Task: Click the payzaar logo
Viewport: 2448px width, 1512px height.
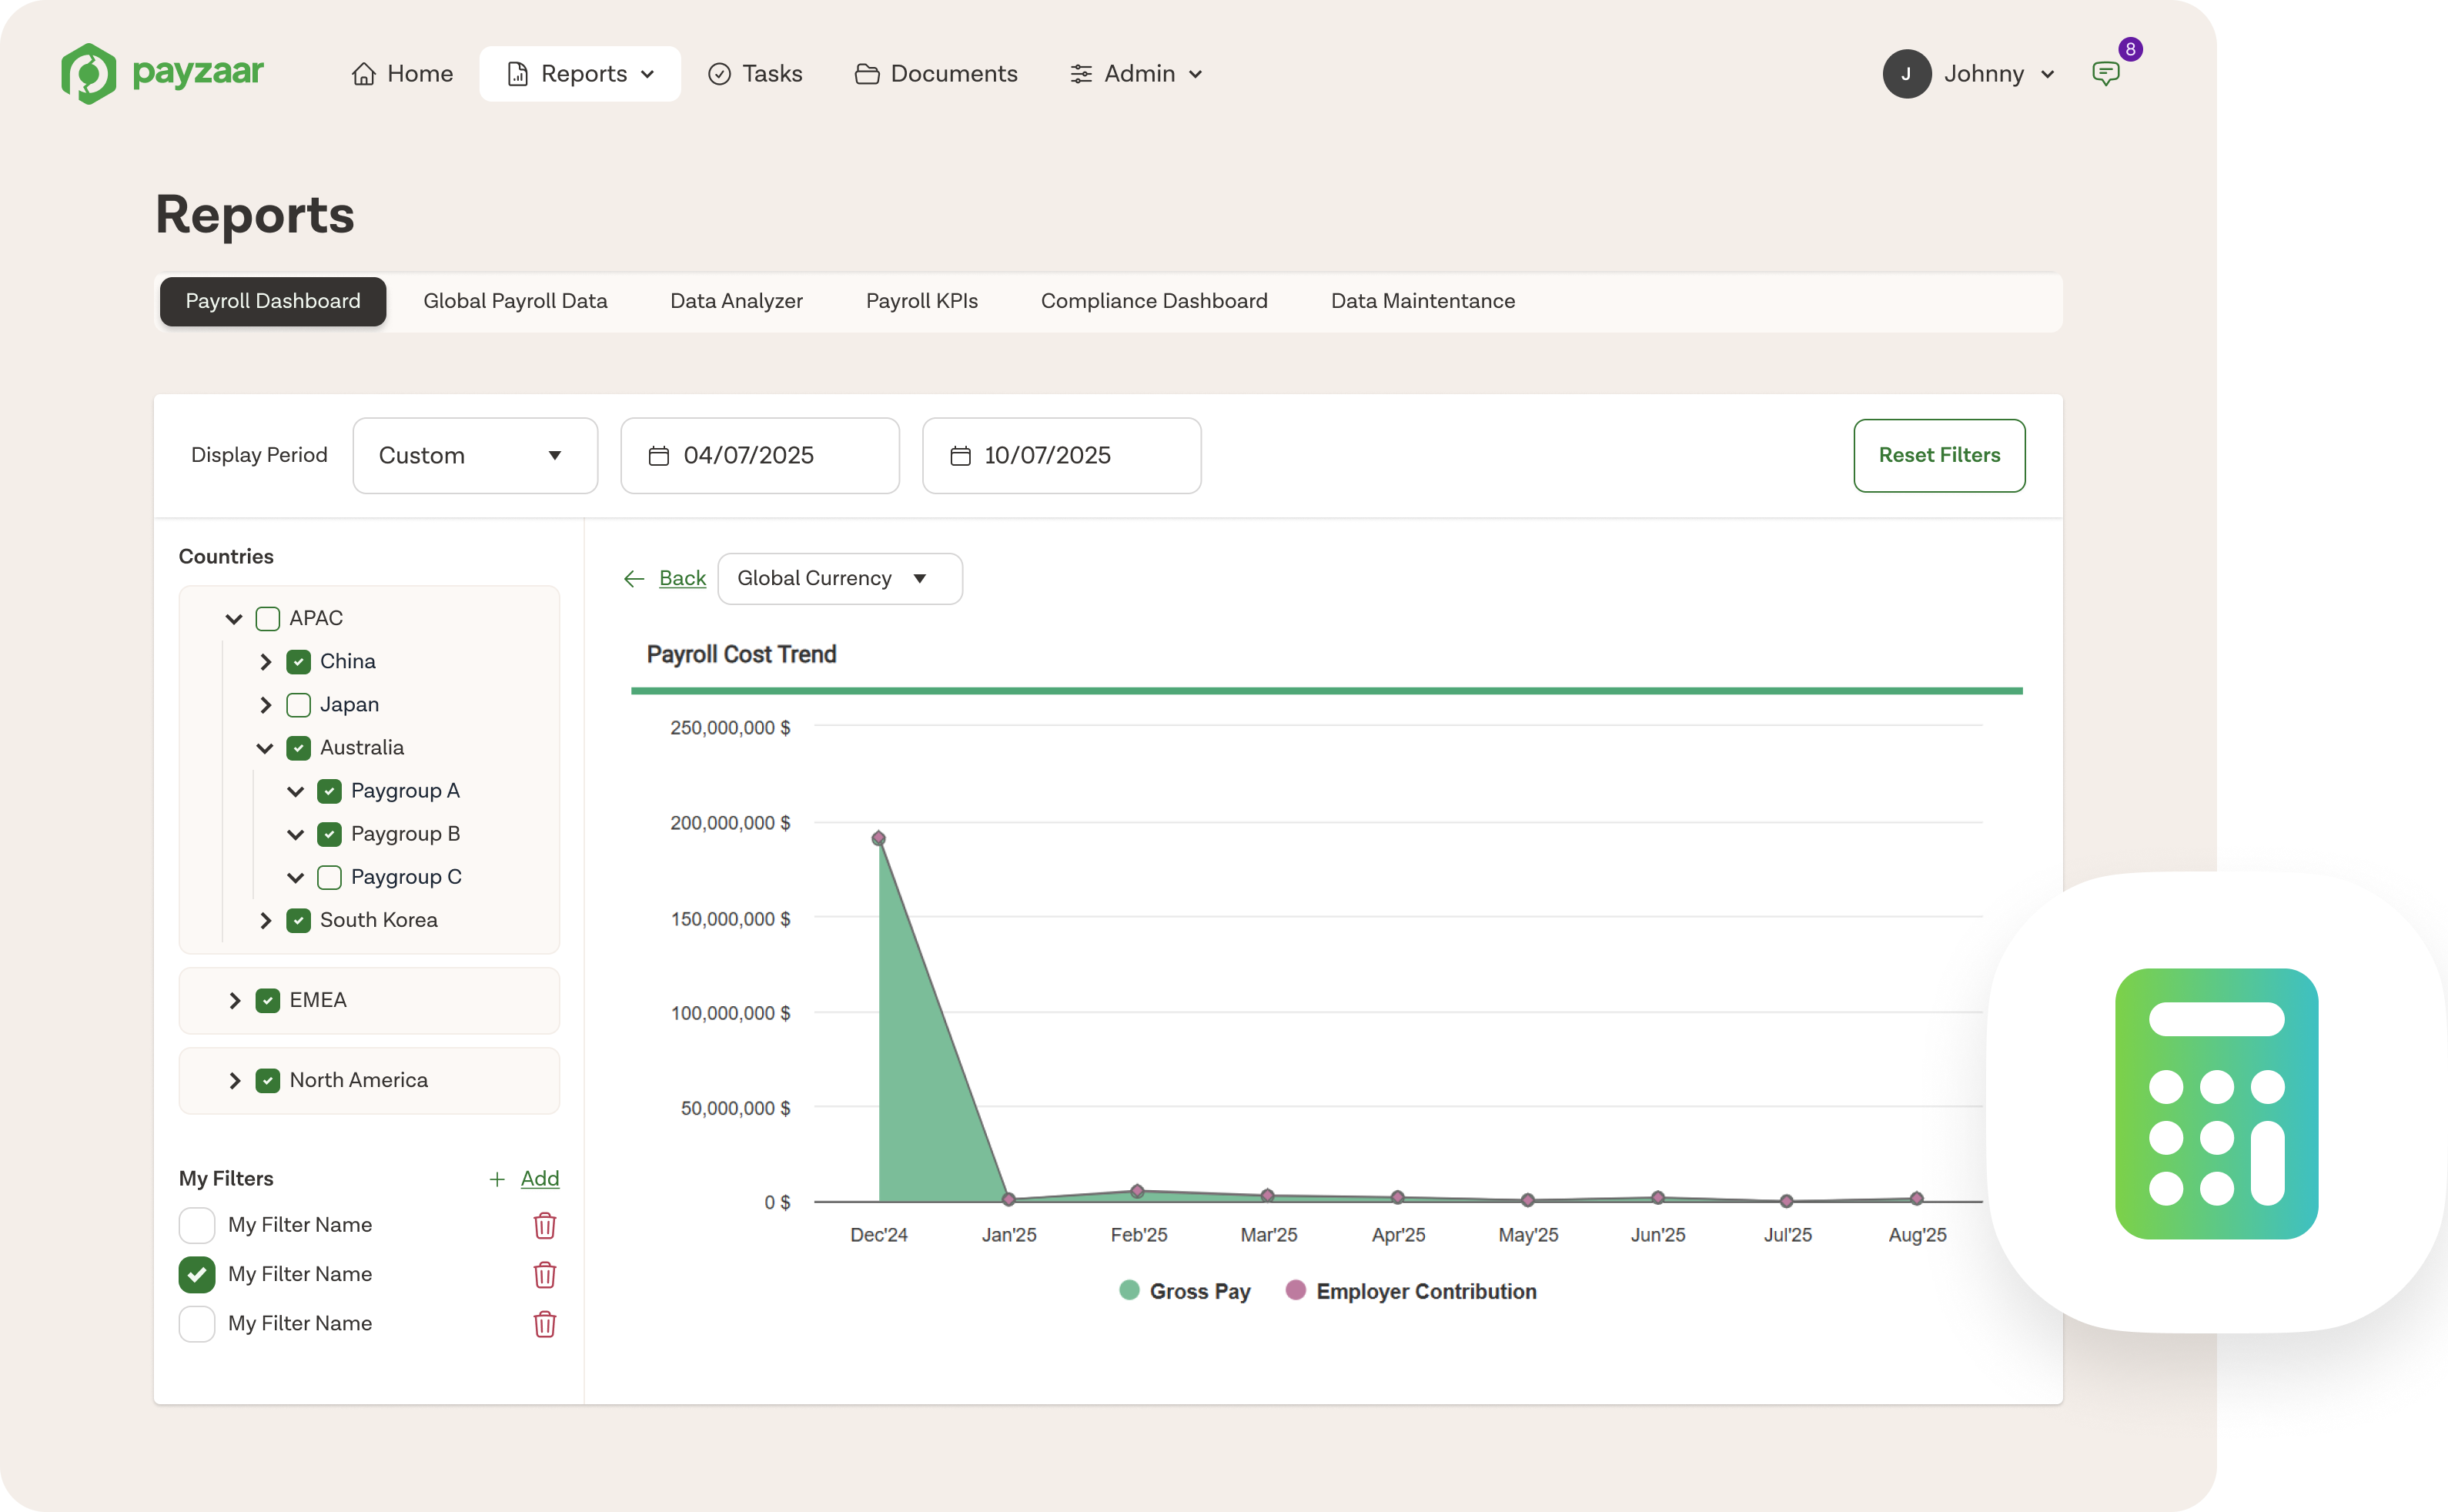Action: coord(162,73)
